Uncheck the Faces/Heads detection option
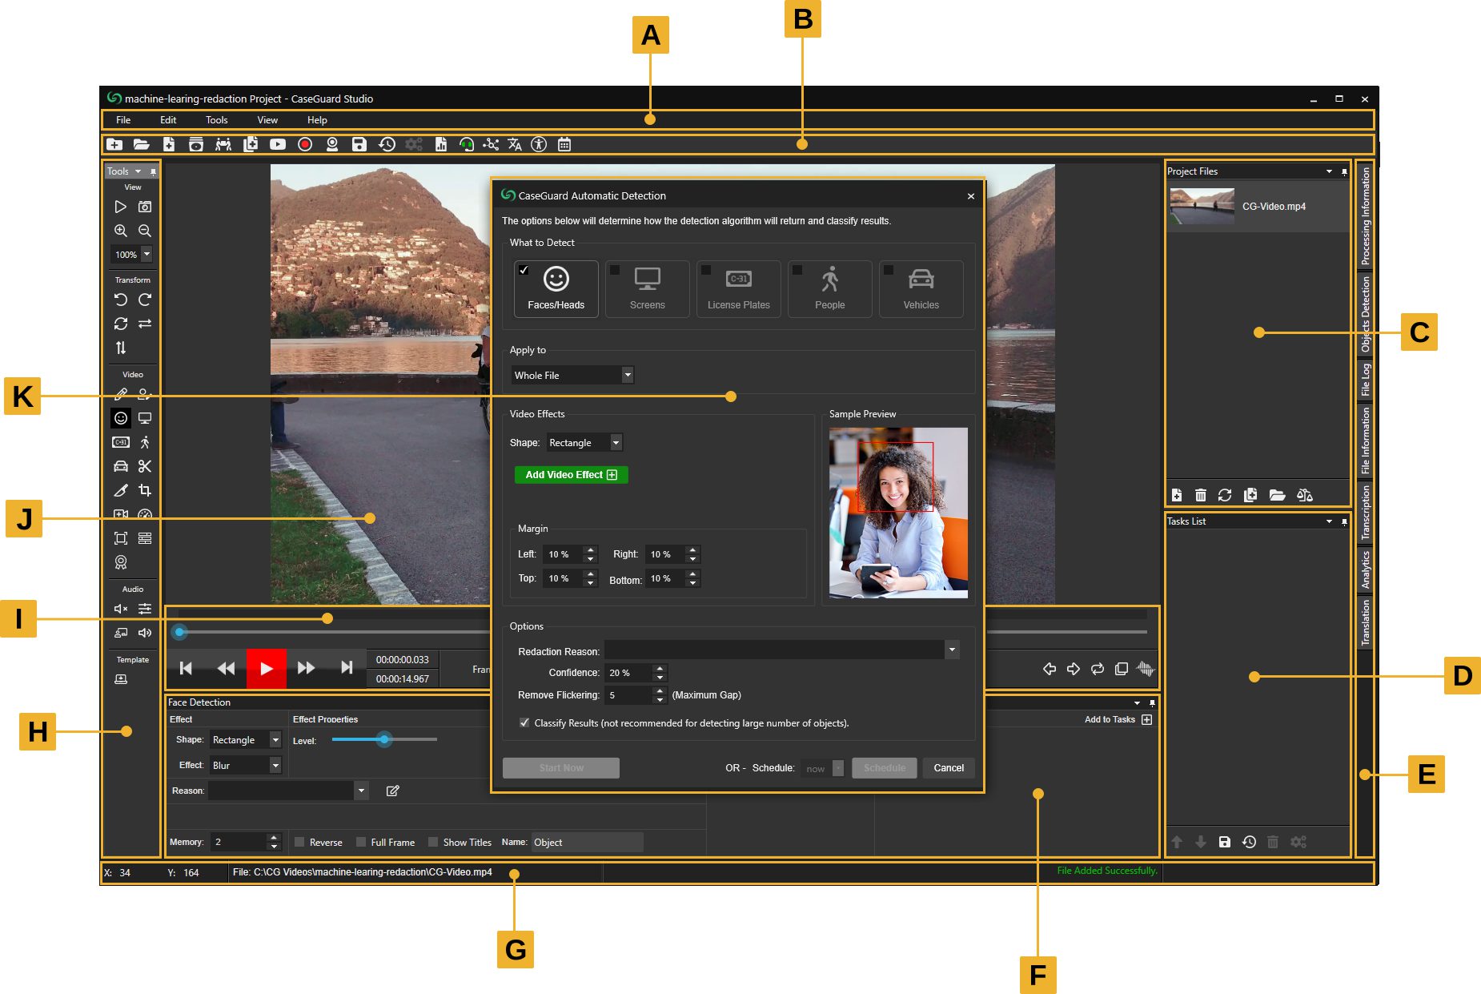1481x994 pixels. [x=524, y=270]
